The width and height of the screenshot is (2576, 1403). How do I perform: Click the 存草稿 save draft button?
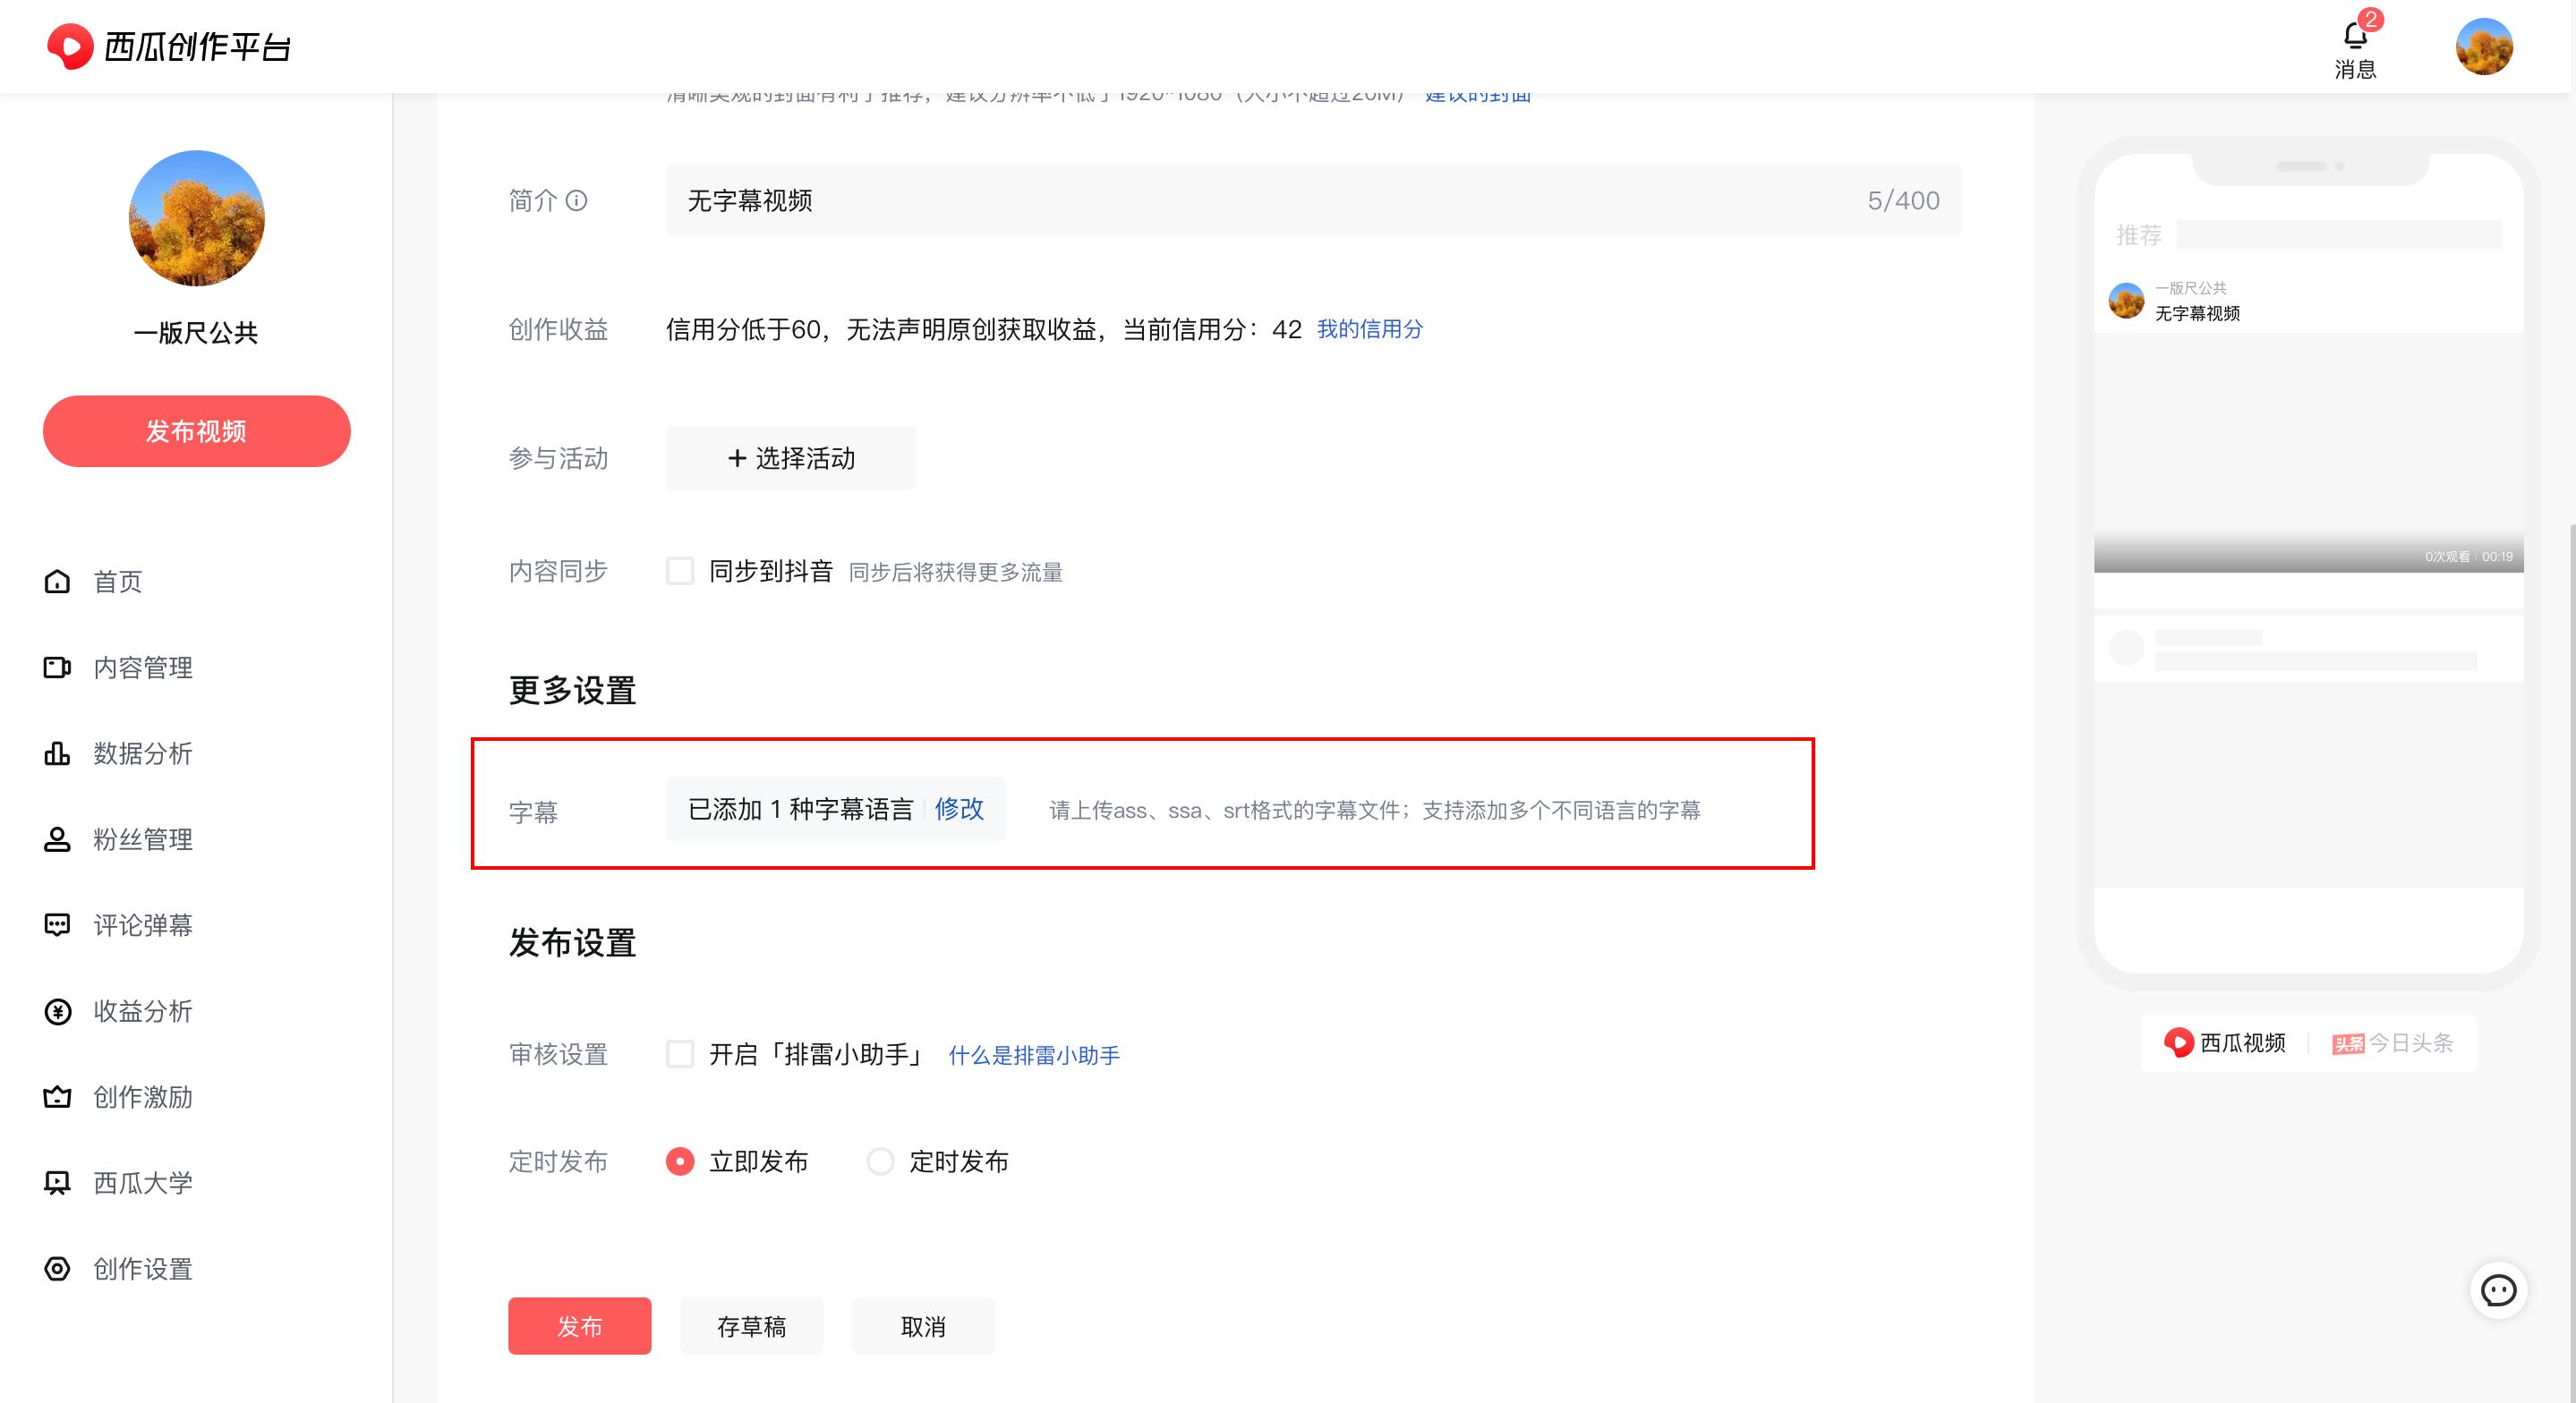[751, 1326]
